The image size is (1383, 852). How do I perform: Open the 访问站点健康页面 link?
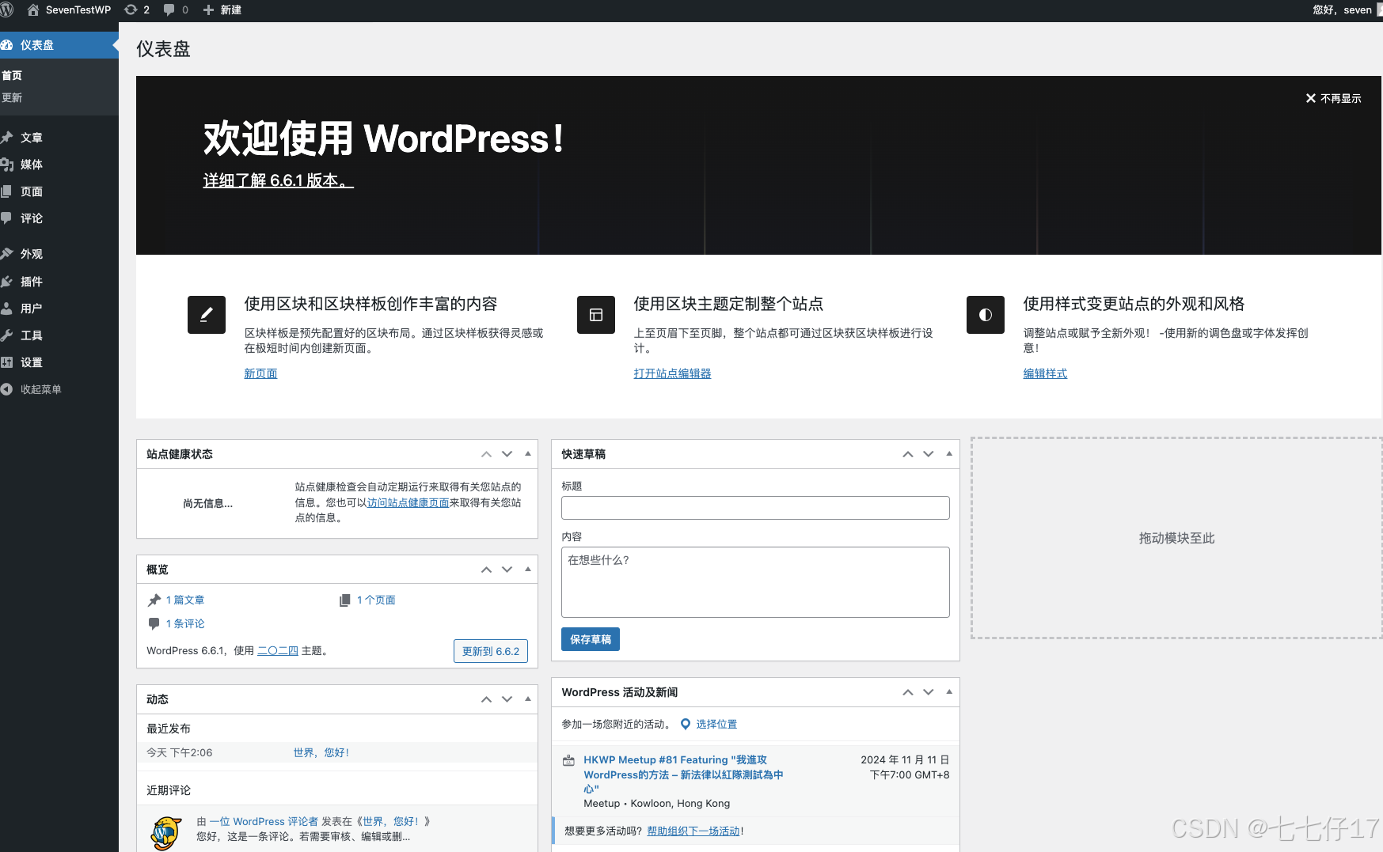point(408,502)
